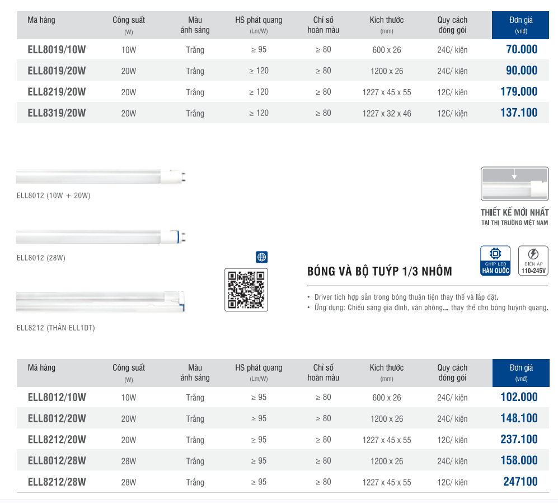Image resolution: width=558 pixels, height=503 pixels.
Task: Click price 90.000
Action: 522,70
